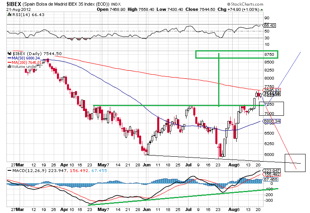The width and height of the screenshot is (310, 213).
Task: Click the RSI(14) 66.43 legend label
Action: click(28, 14)
